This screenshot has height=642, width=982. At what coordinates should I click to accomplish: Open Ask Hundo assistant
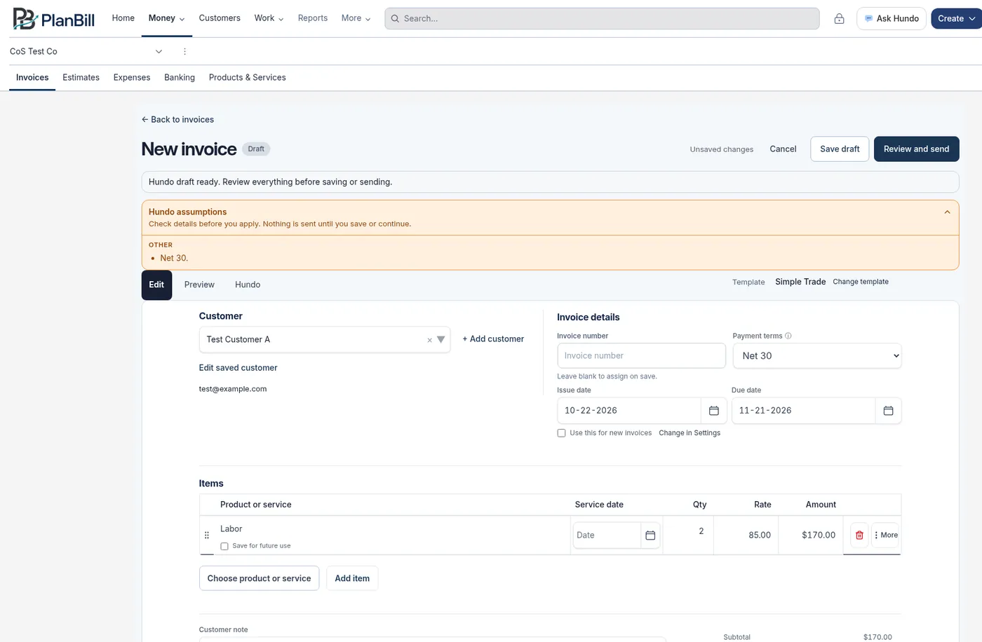[x=892, y=19]
